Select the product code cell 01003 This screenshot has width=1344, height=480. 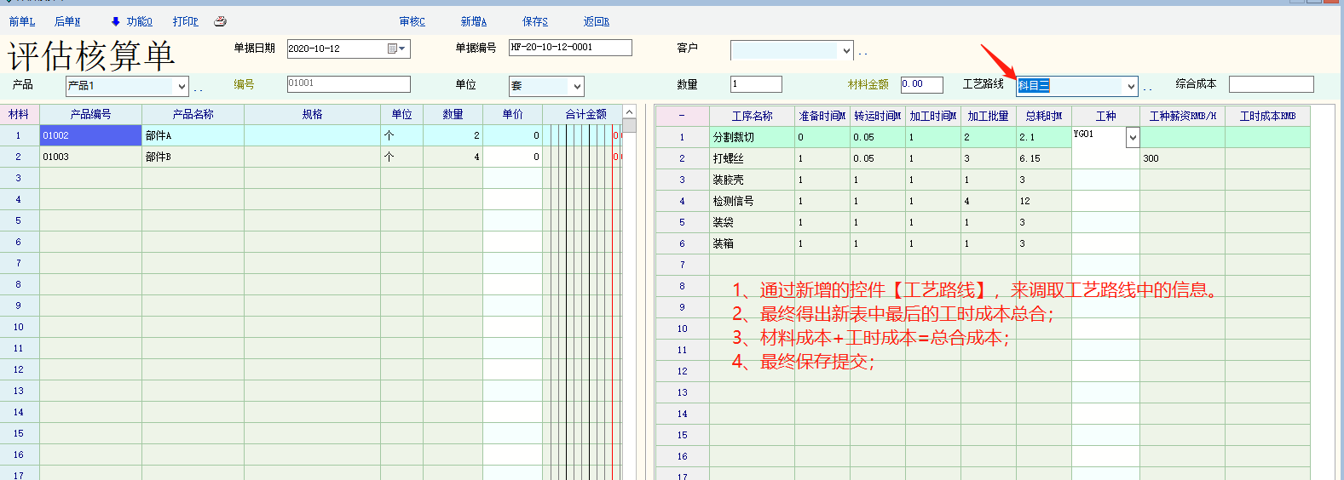click(90, 157)
